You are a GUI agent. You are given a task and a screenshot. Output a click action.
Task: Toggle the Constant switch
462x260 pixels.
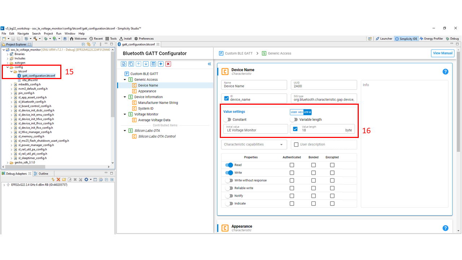tap(227, 120)
